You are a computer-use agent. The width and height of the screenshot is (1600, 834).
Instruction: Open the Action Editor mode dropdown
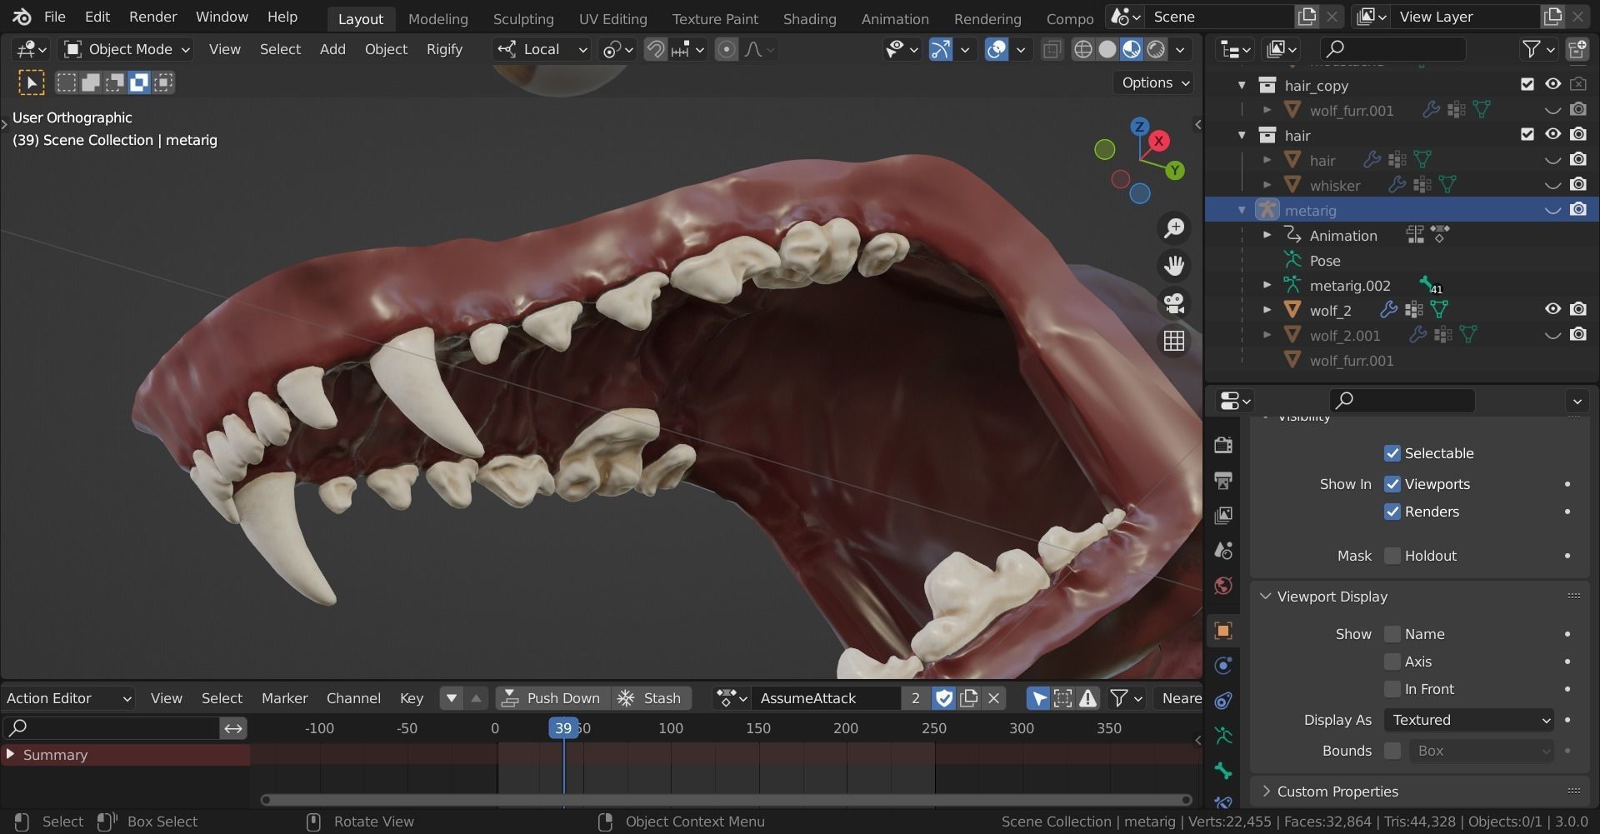(x=67, y=698)
